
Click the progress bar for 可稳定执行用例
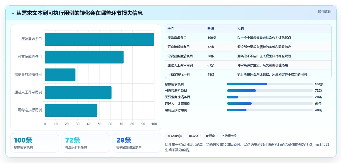click(x=270, y=110)
